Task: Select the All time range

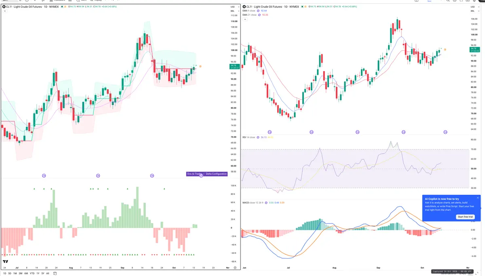Action: click(x=48, y=274)
